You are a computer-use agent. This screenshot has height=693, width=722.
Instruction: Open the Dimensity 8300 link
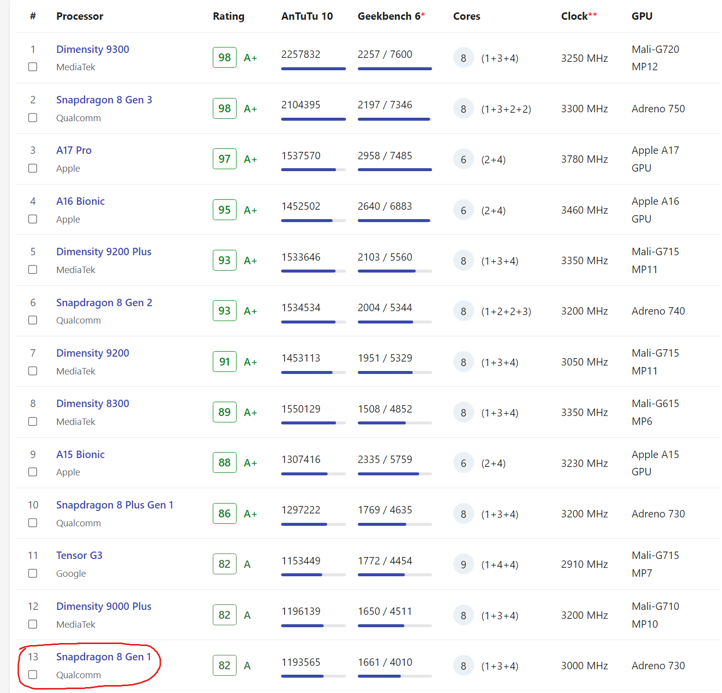point(93,404)
